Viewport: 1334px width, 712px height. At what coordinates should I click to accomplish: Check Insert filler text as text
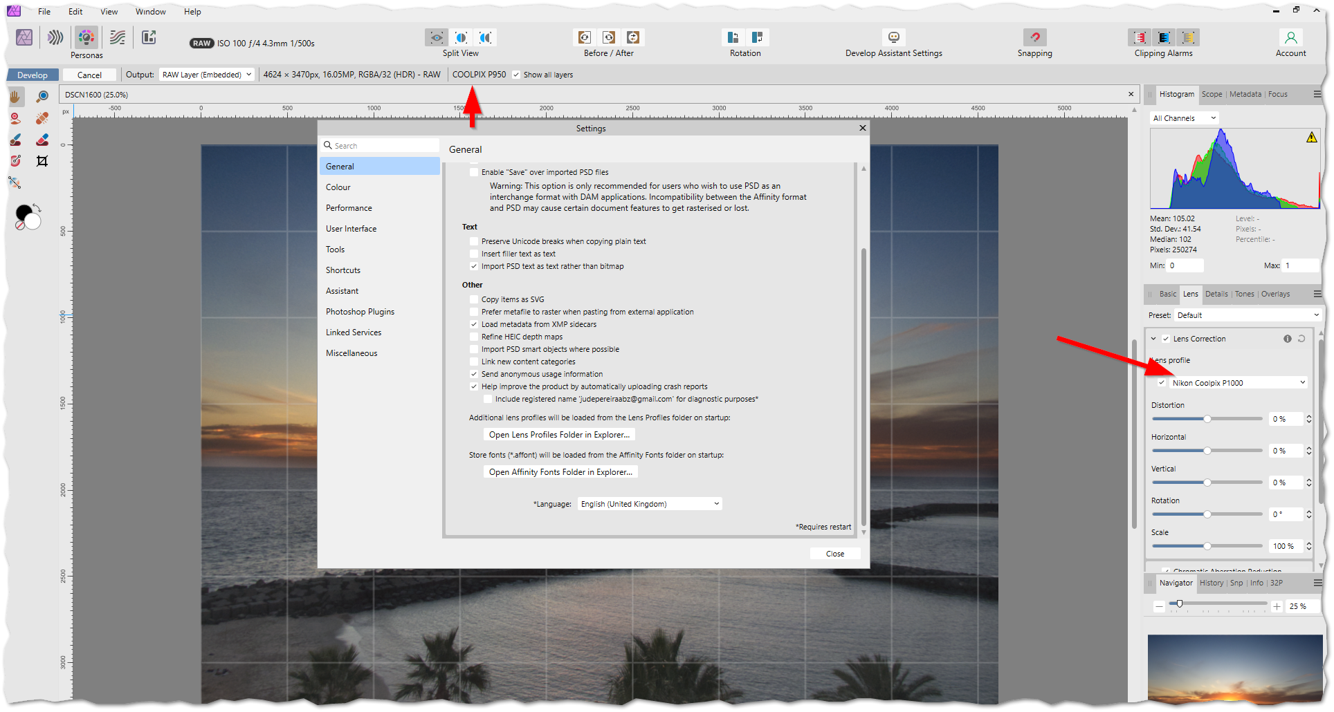click(x=474, y=254)
